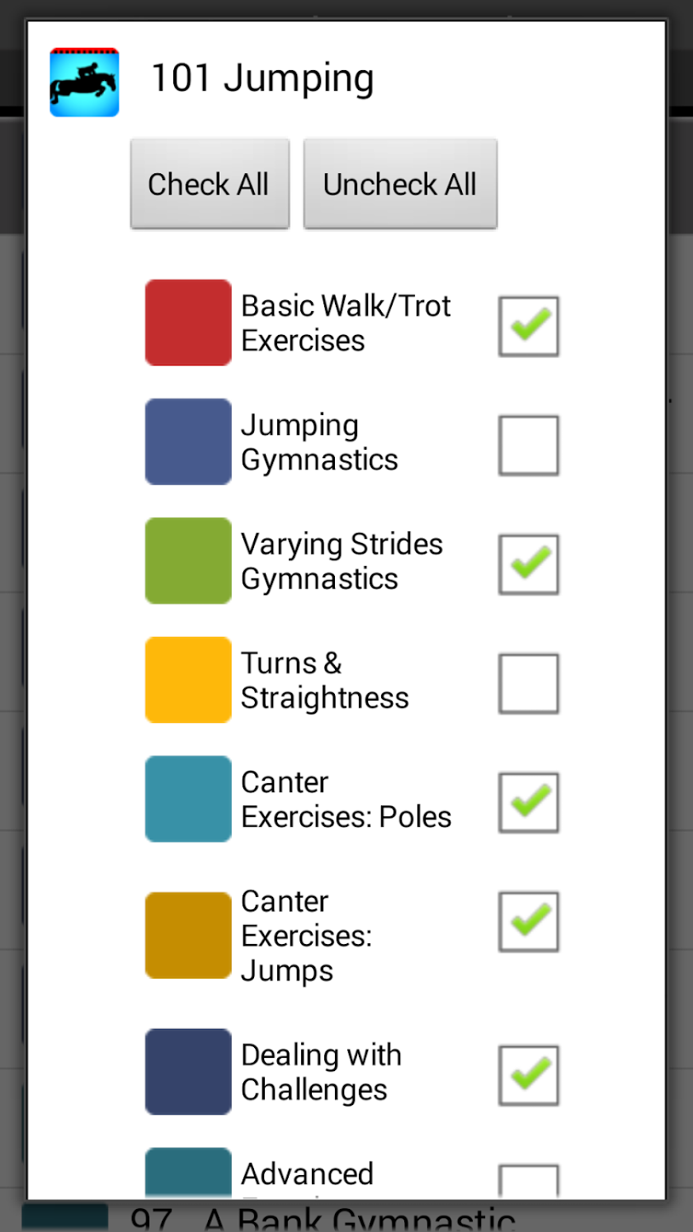Select the blue Jumping Gymnastics color swatch
The width and height of the screenshot is (693, 1232).
point(188,441)
